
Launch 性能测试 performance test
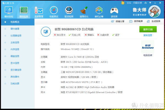click(x=54, y=12)
